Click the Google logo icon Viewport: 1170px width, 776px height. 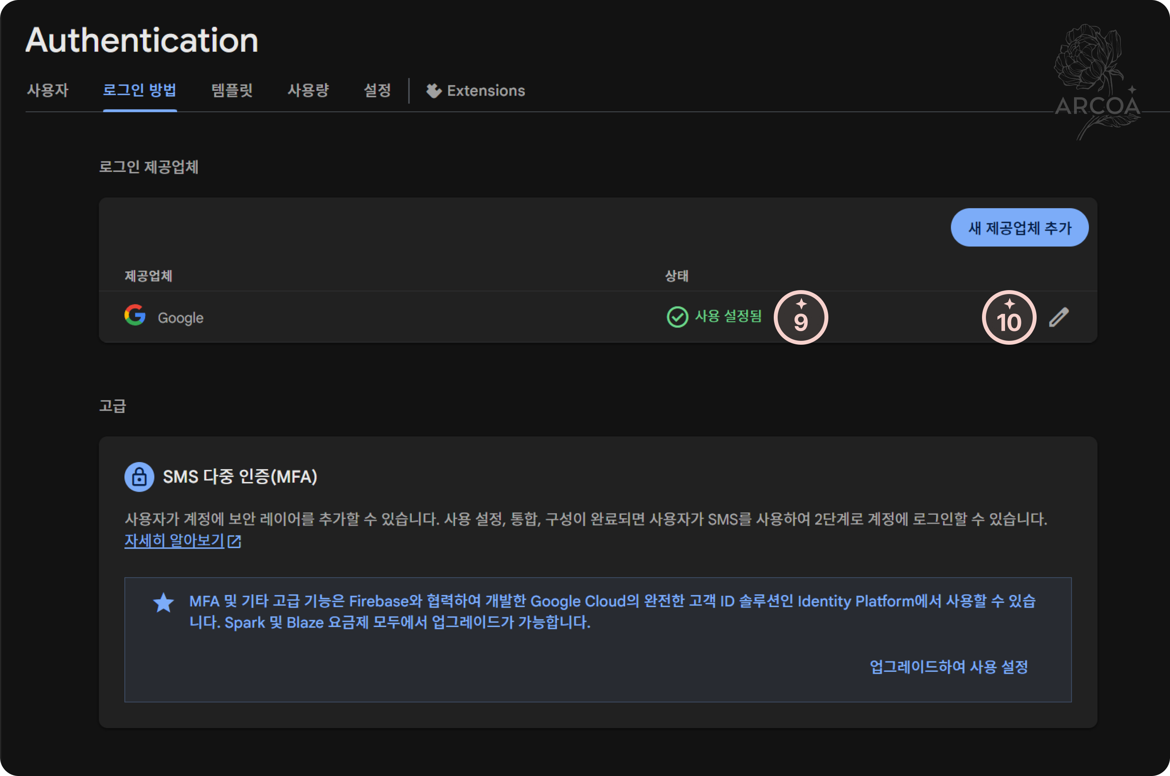[135, 315]
